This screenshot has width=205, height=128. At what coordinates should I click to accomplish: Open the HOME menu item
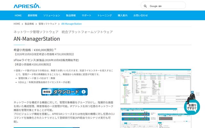coord(18,15)
